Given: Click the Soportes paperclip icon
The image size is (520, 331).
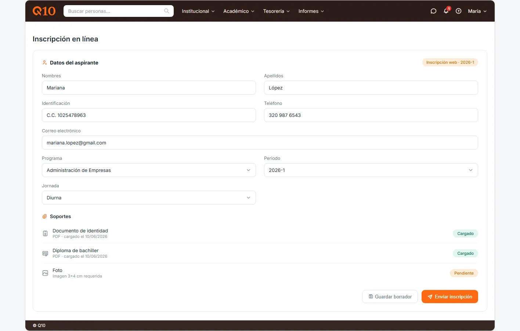Looking at the screenshot, I should coord(45,217).
